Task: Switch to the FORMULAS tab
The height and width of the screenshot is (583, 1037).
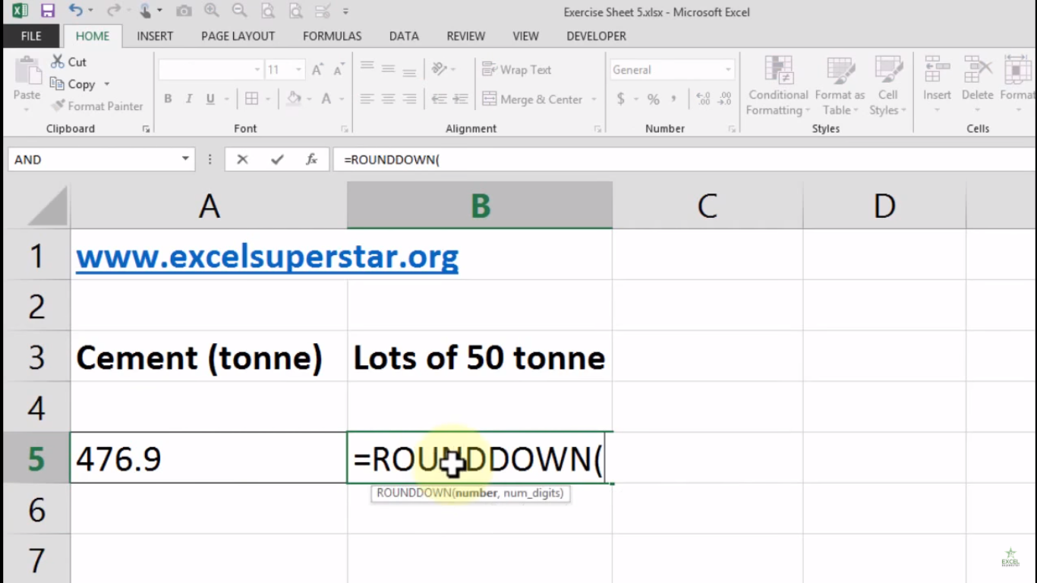Action: pyautogui.click(x=332, y=36)
